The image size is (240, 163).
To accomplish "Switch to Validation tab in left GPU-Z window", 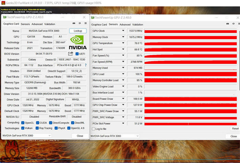I will (50, 24).
